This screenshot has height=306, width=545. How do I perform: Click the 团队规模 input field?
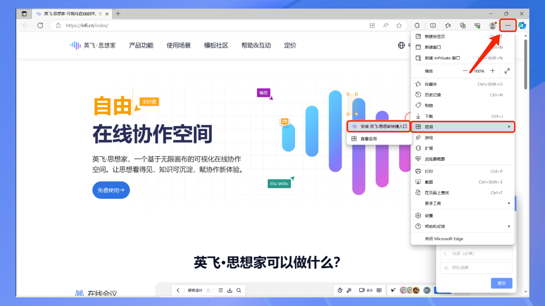(476, 268)
